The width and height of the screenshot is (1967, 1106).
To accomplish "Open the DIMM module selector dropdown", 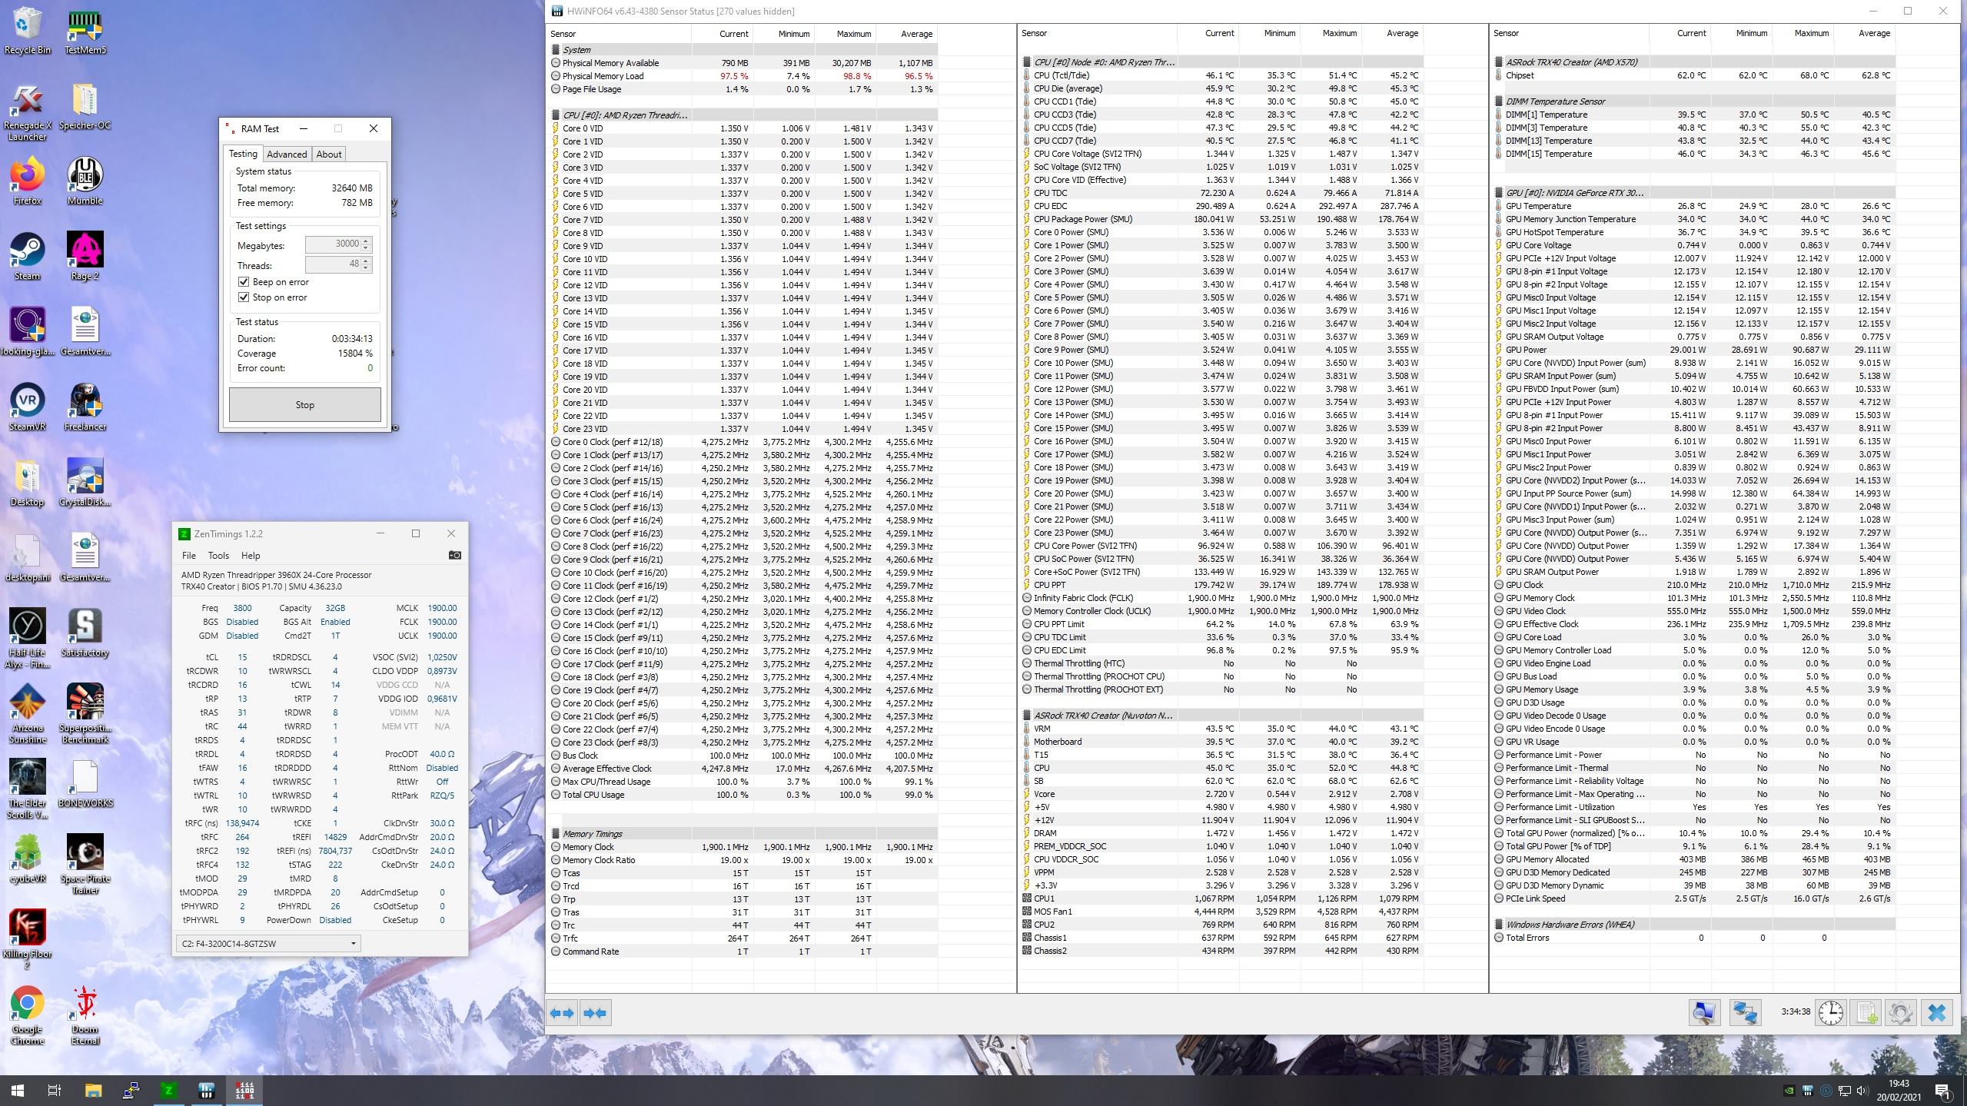I will coord(353,943).
